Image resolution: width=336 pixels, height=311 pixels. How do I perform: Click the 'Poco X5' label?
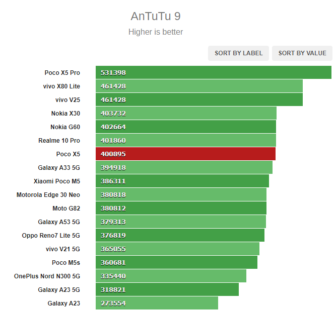point(68,154)
